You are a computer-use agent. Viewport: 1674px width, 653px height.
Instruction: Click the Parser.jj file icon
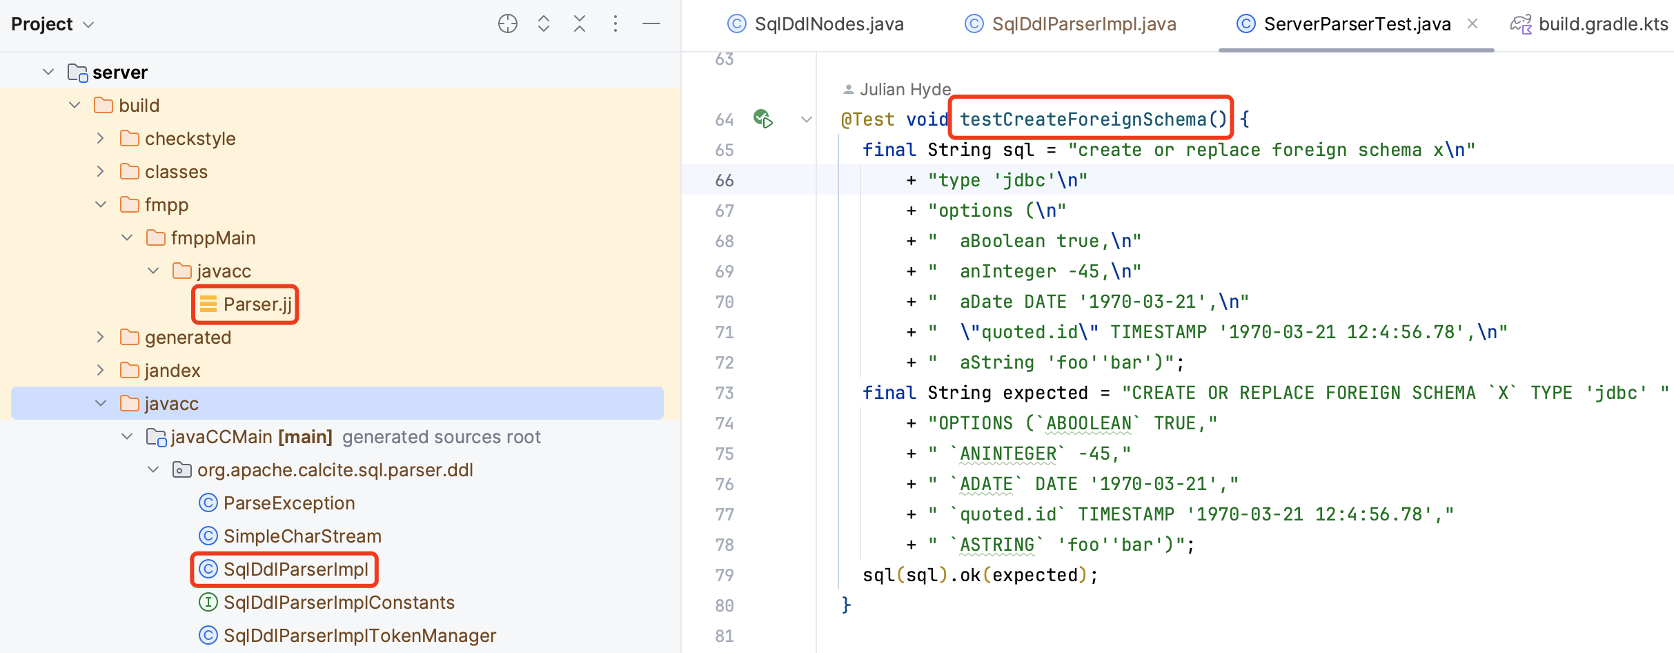[x=209, y=304]
